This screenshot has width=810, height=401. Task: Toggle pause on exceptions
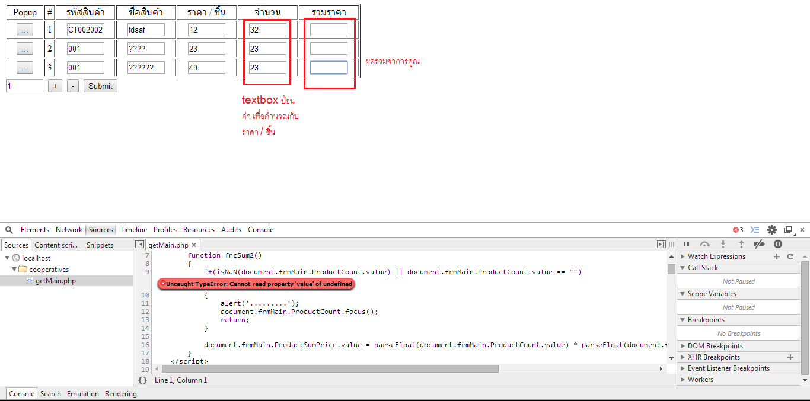[x=778, y=244]
